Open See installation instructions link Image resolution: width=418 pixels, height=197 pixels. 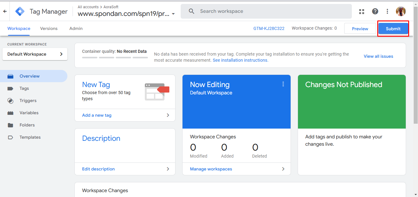[240, 60]
